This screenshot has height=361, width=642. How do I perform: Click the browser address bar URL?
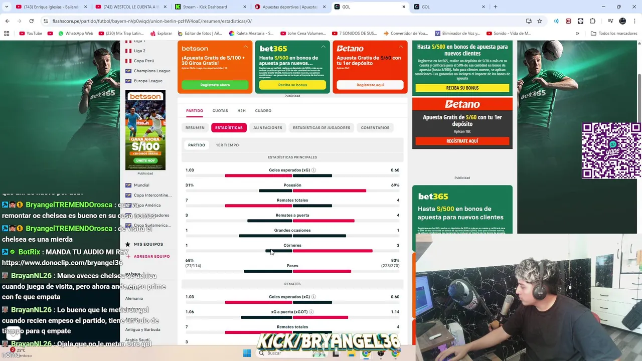(x=152, y=21)
